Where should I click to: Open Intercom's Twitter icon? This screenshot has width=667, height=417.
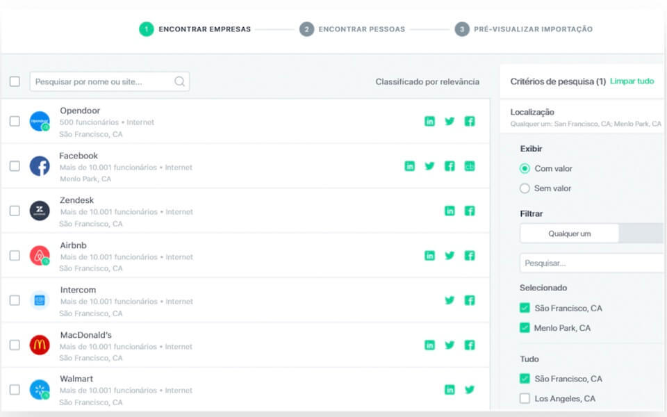point(450,300)
